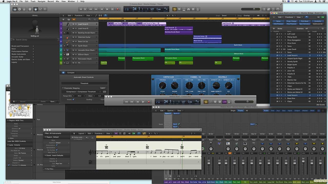Click the Pitch Bend filter button

(x=304, y=21)
